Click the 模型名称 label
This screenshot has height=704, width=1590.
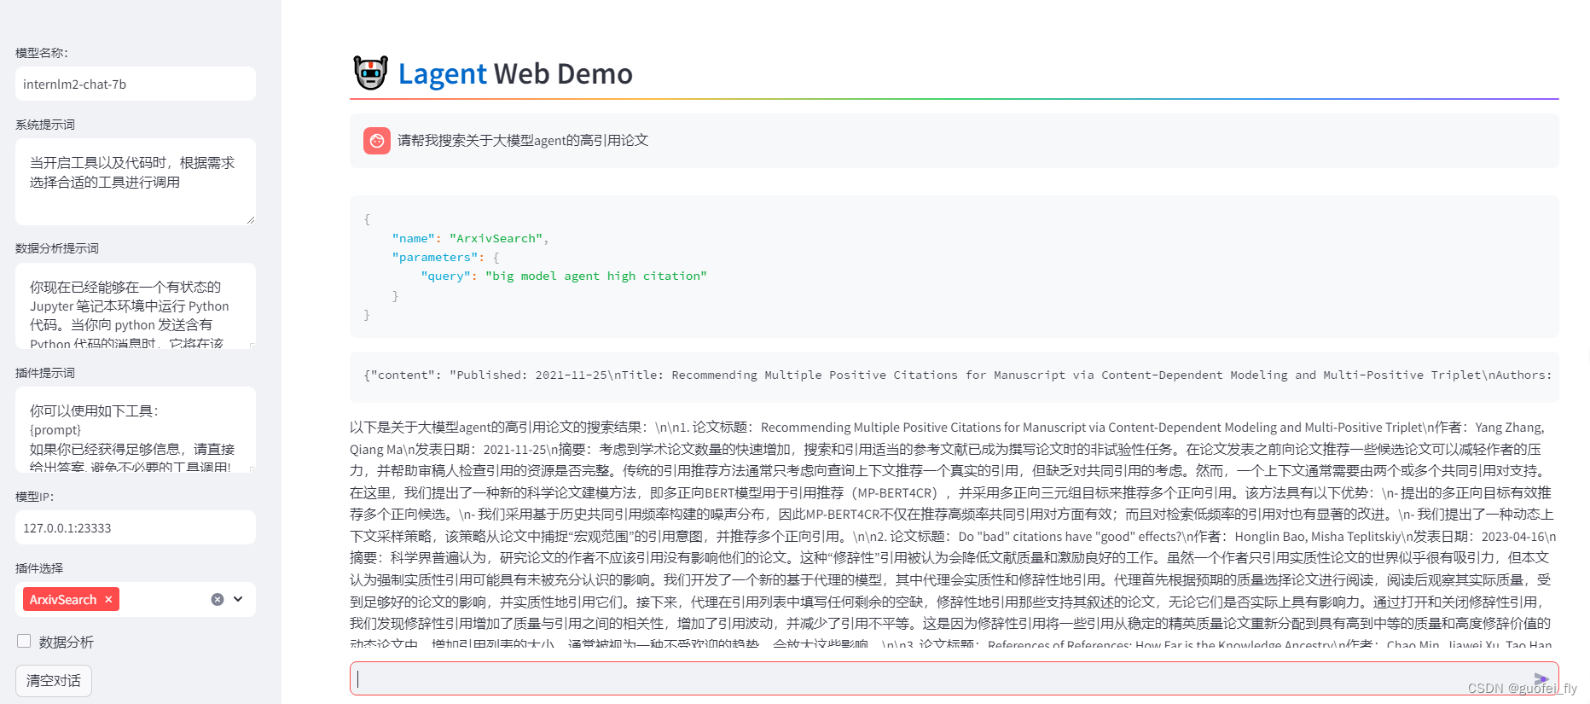pos(42,53)
